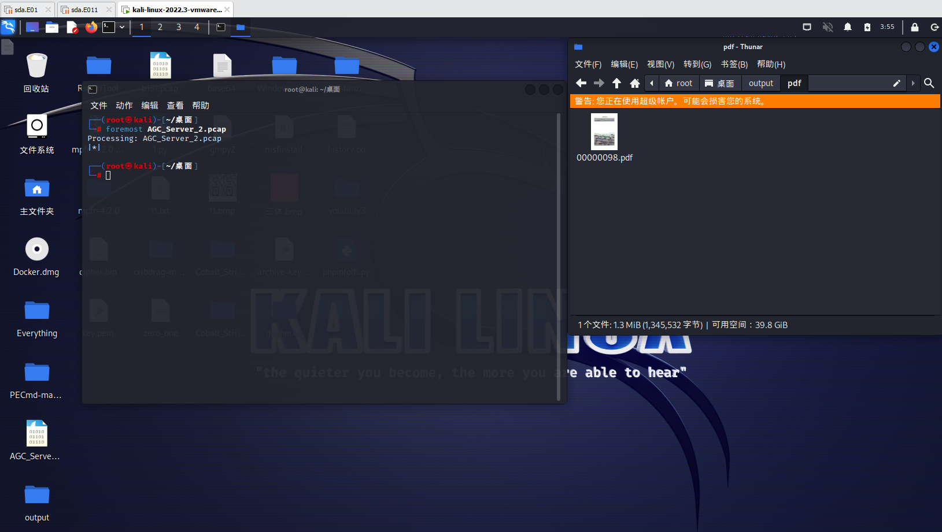Go to parent folder in Thunar

click(x=617, y=83)
